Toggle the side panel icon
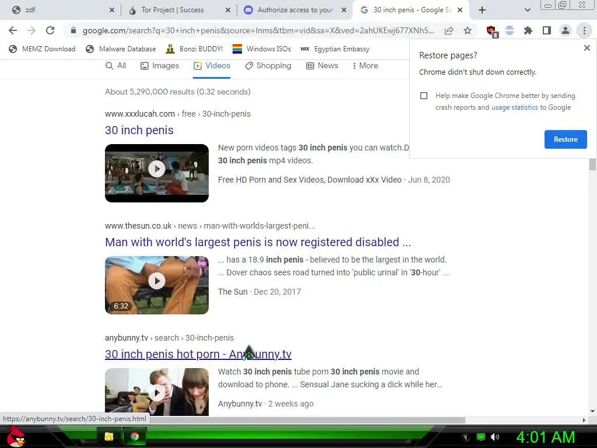597x448 pixels. tap(547, 30)
